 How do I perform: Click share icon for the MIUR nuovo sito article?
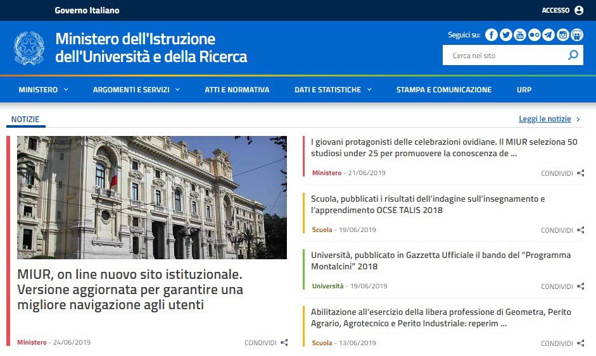pos(284,342)
